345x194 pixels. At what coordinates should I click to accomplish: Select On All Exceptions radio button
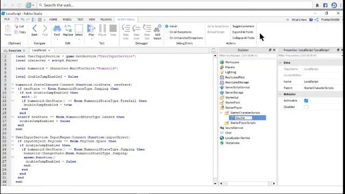click(x=167, y=32)
